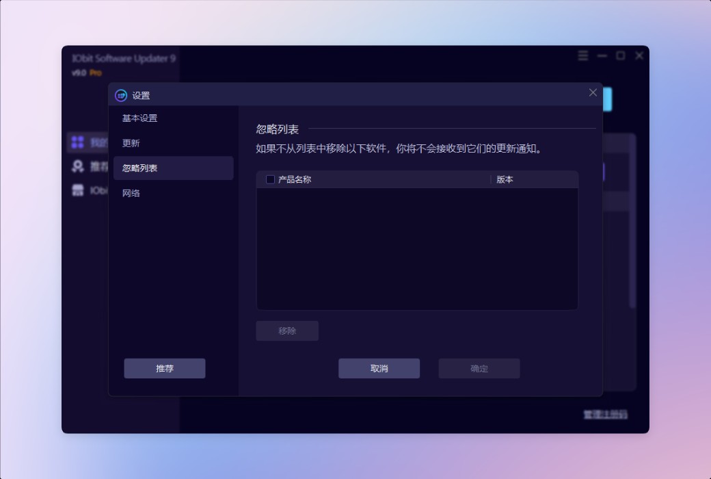The height and width of the screenshot is (479, 711).
Task: Close the IObit Software Updater main window
Action: pyautogui.click(x=639, y=55)
